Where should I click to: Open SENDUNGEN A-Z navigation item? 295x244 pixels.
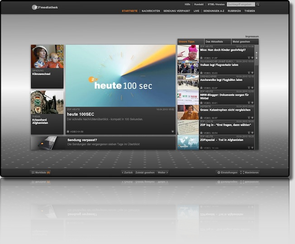(214, 11)
